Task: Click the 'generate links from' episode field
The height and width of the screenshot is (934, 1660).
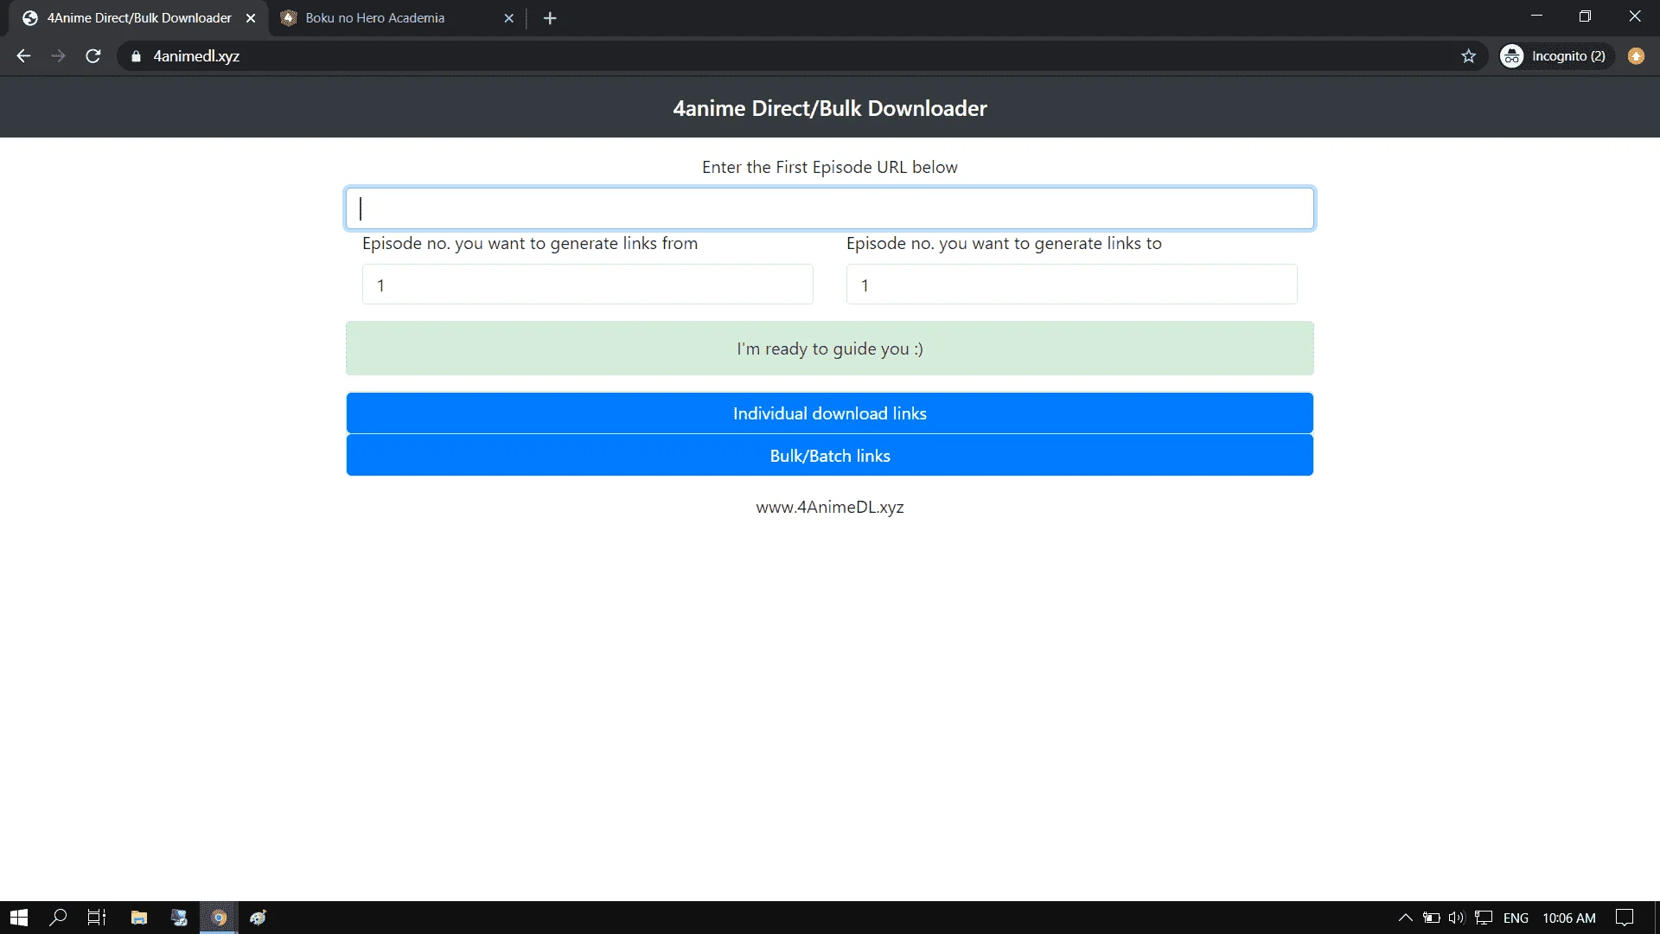Action: point(588,285)
